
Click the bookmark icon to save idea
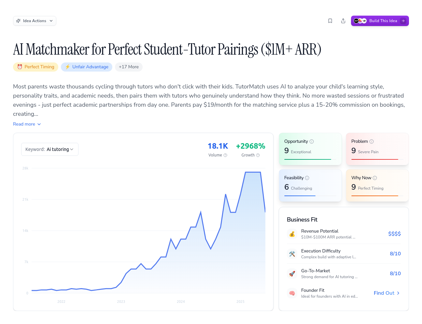330,21
